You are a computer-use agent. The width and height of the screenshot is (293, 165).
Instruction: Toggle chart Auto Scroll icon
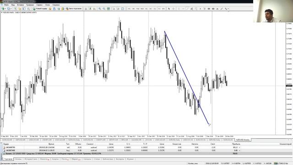point(114,9)
